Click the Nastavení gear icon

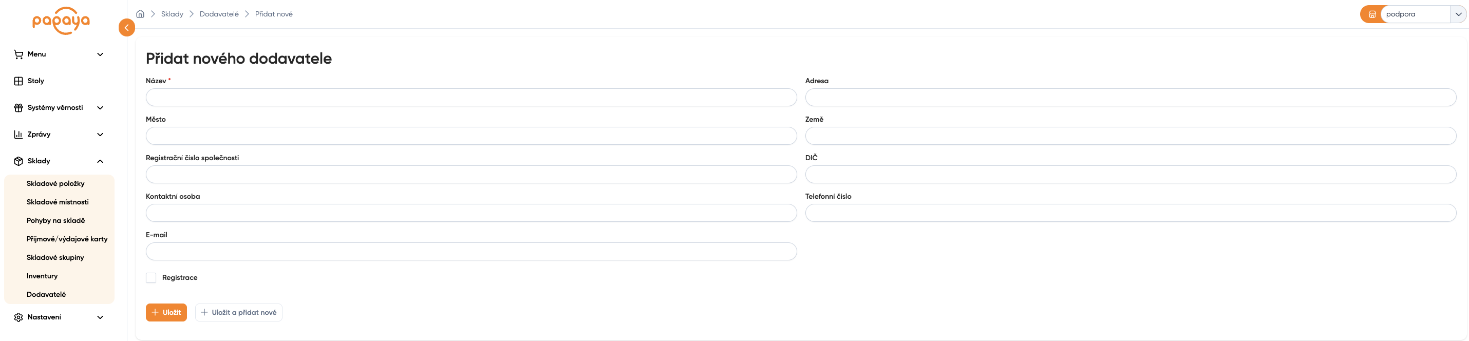tap(18, 317)
